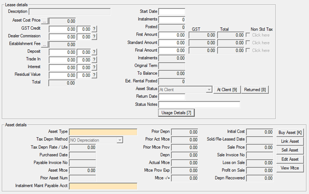Click the Sale Price value field
309x194 pixels.
[x=260, y=147]
